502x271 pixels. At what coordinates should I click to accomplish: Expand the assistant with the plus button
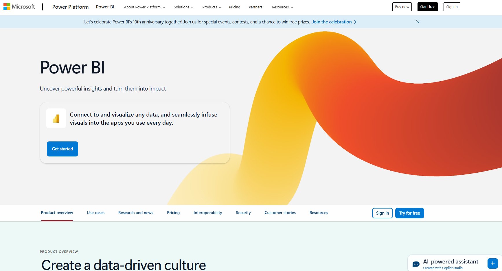click(x=492, y=263)
